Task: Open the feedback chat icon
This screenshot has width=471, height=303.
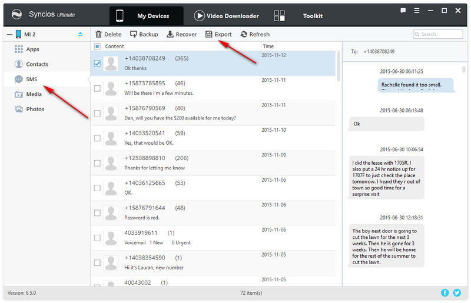Action: 403,11
